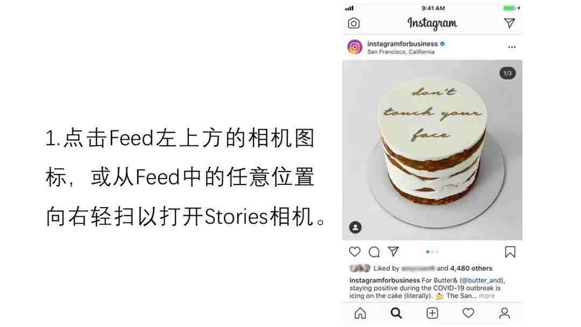Image resolution: width=581 pixels, height=327 pixels.
Task: Open the three-dot post options menu
Action: pos(512,47)
